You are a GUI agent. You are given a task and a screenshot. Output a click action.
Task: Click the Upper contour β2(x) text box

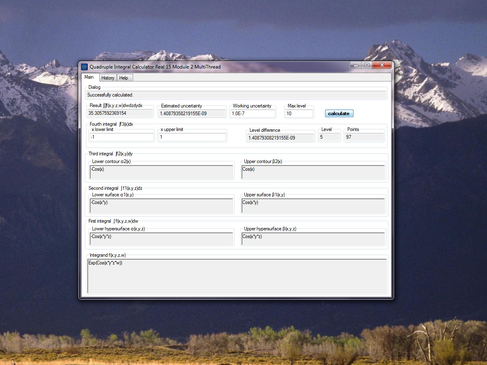click(x=313, y=172)
